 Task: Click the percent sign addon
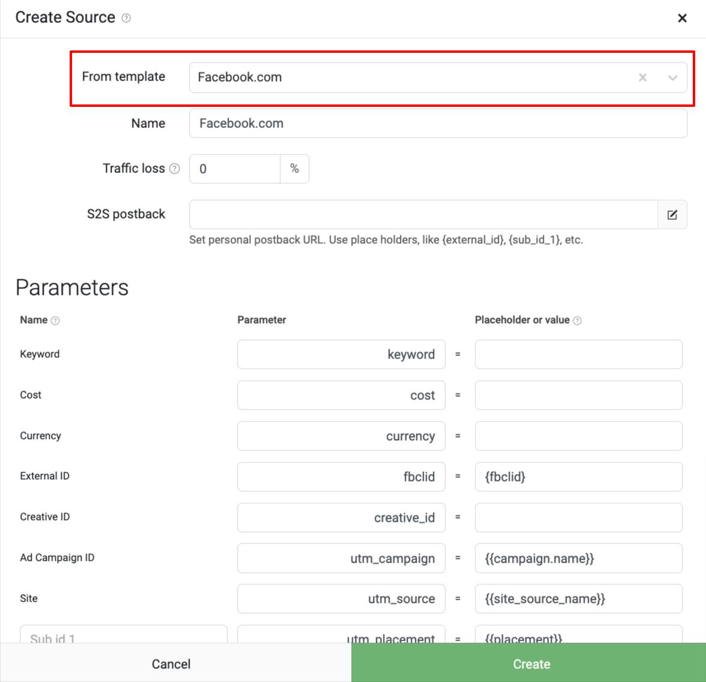[x=294, y=169]
